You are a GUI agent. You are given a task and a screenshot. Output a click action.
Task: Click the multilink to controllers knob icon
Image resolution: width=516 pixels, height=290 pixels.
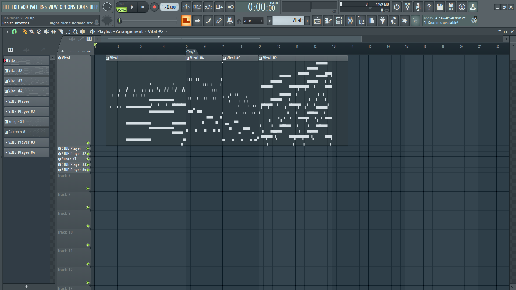coord(230,21)
